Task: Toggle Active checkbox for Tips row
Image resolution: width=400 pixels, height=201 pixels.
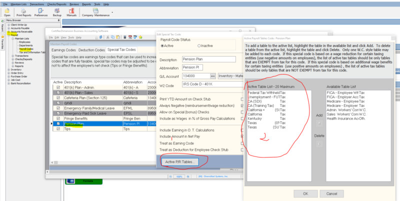Action: 58,128
